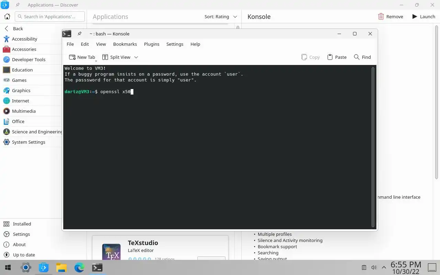Select Graphics category in Discover

(x=31, y=90)
